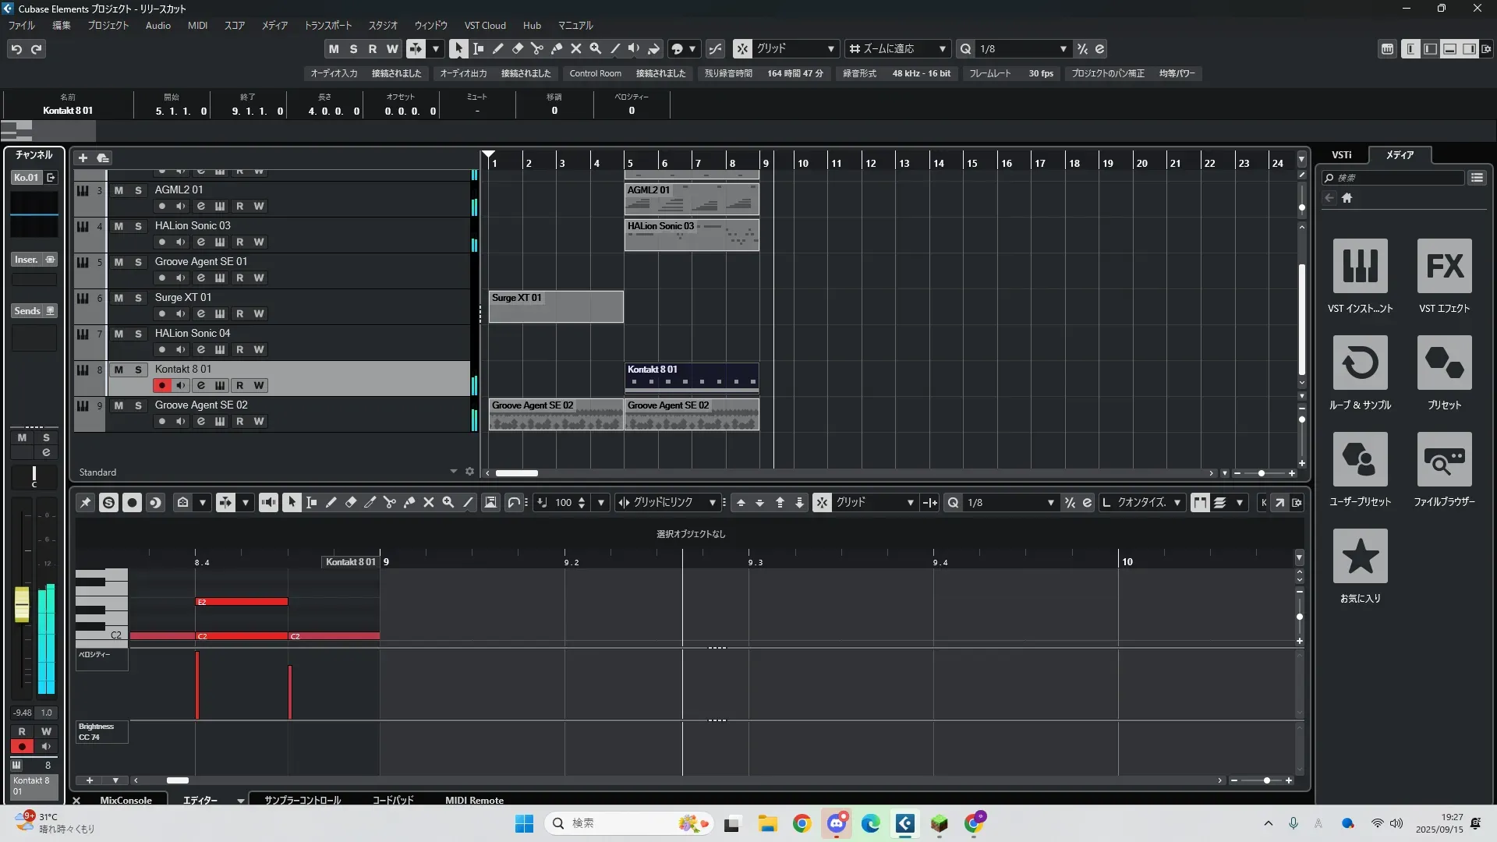The image size is (1497, 842).
Task: Pick the Eraser tool in top toolbar
Action: coord(518,48)
